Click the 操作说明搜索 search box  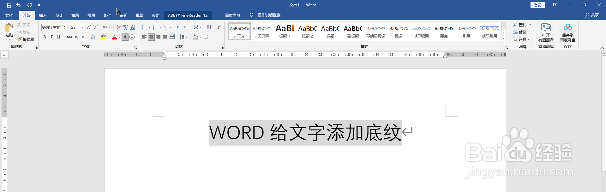[269, 15]
